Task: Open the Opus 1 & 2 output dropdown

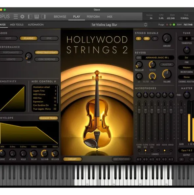Action: (186, 150)
